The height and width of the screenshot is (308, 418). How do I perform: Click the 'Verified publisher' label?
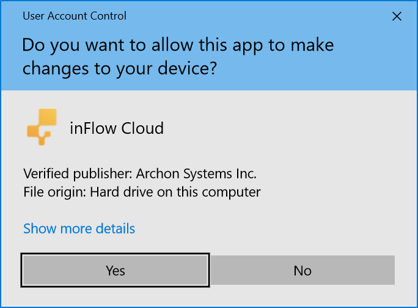(78, 174)
